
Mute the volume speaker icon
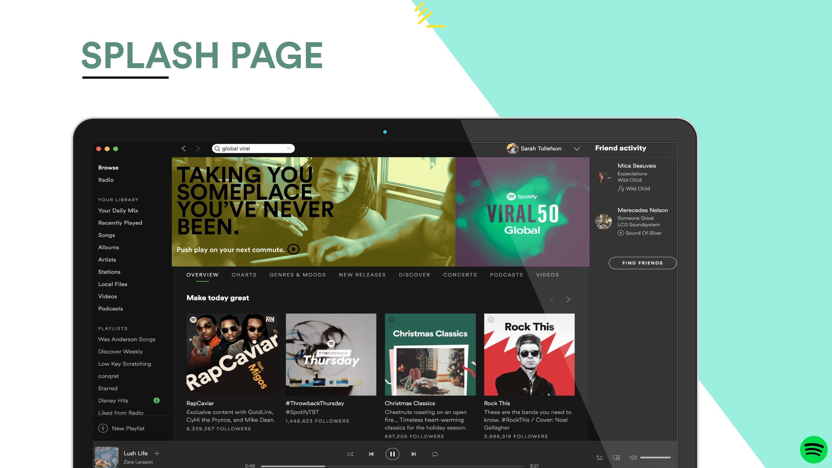(633, 458)
